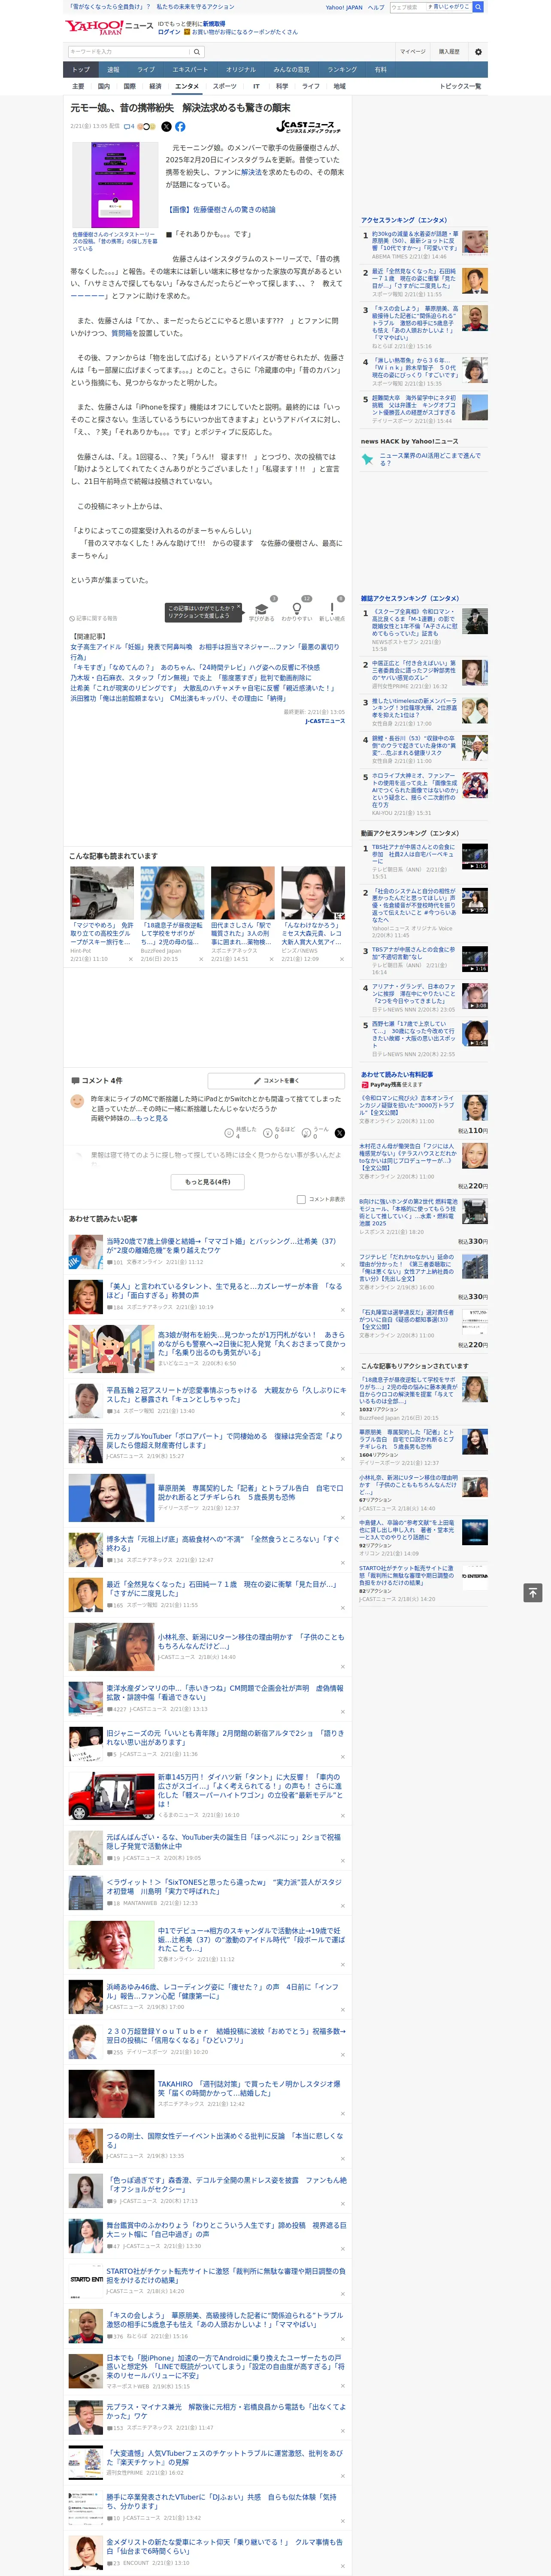Open the エキスパート navigation tab
Image resolution: width=551 pixels, height=2576 pixels.
point(190,70)
